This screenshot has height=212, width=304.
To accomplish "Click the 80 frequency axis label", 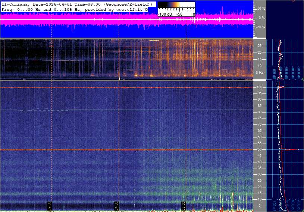I will 259,112.
